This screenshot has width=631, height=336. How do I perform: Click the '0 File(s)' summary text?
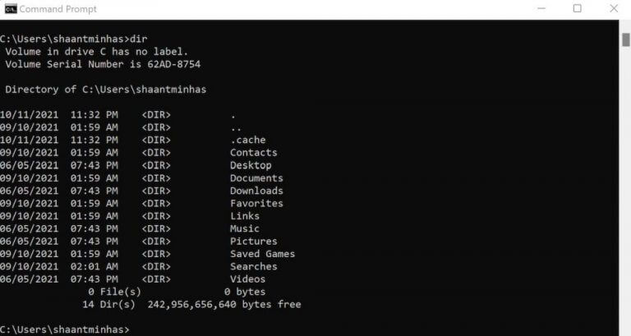(x=115, y=292)
